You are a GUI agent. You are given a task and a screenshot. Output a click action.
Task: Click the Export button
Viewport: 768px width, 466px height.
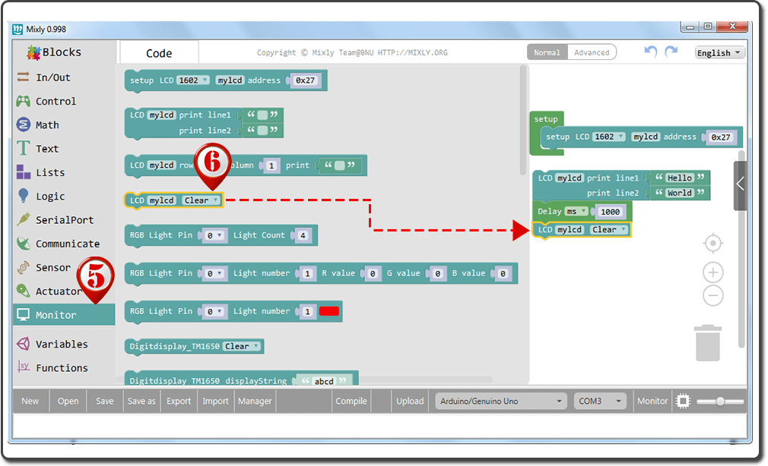[x=179, y=401]
